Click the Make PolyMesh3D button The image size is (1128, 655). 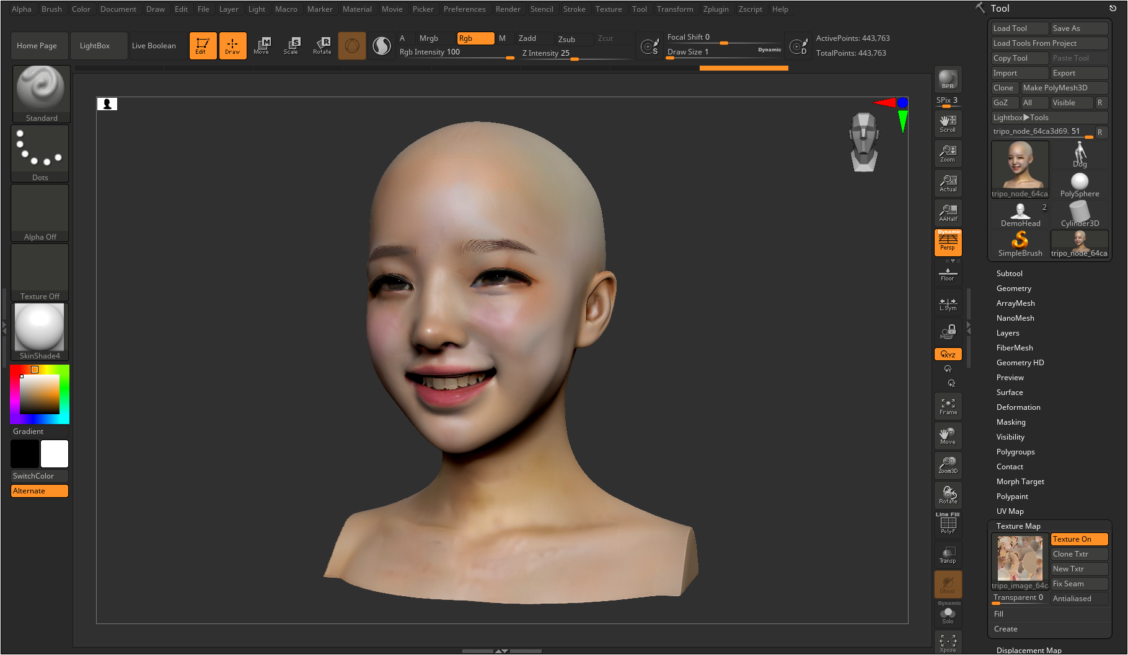click(1063, 88)
